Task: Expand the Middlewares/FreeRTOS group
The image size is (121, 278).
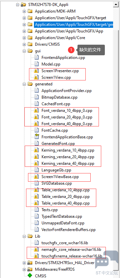Action: (24, 269)
